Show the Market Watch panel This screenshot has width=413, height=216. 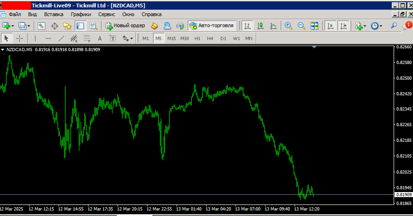point(41,25)
